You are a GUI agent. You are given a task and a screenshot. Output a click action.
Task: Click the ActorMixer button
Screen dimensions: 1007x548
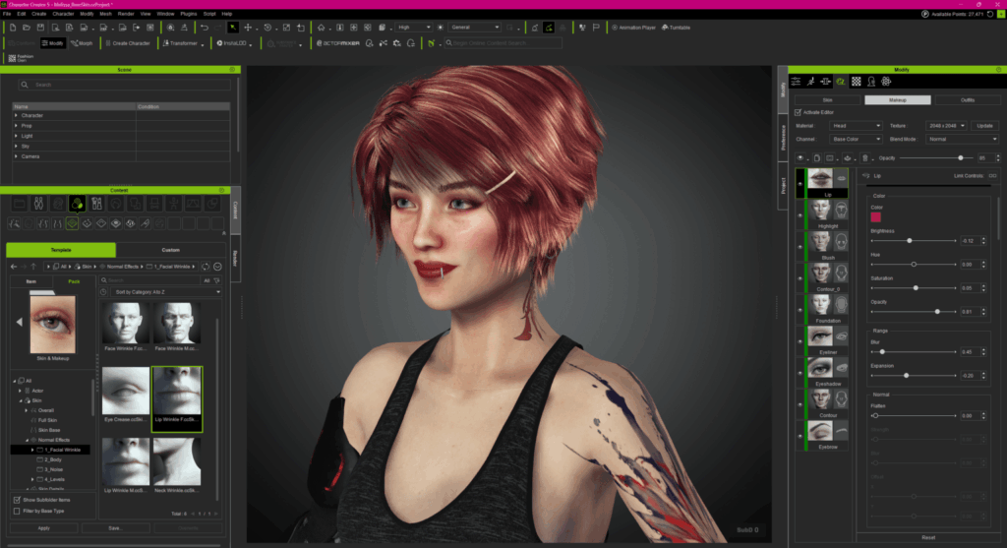coord(338,43)
